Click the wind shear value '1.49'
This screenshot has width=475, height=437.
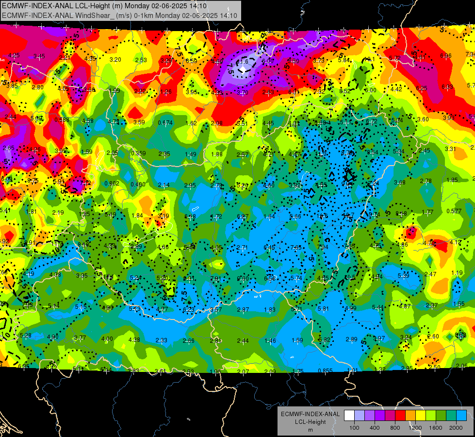tap(191, 154)
